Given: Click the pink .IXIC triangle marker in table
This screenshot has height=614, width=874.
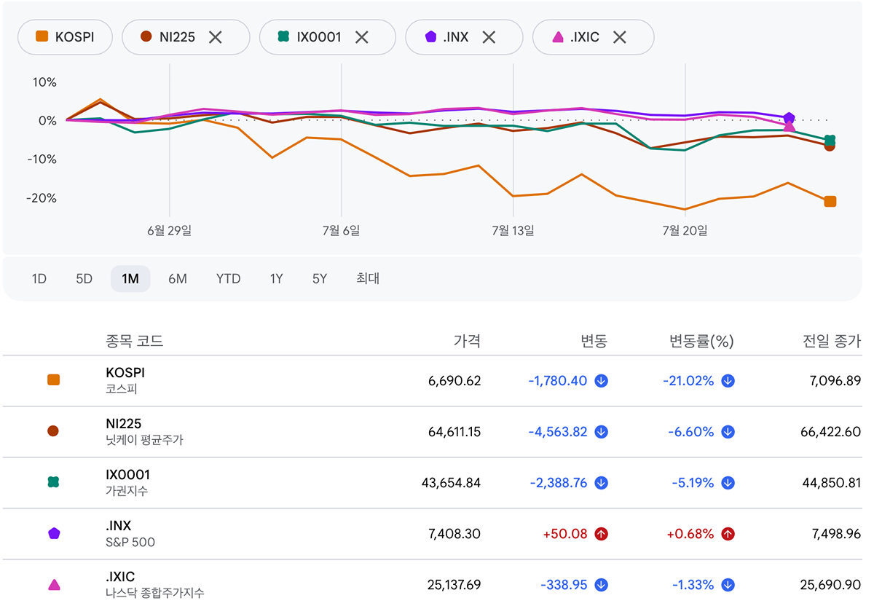Looking at the screenshot, I should click(x=53, y=584).
